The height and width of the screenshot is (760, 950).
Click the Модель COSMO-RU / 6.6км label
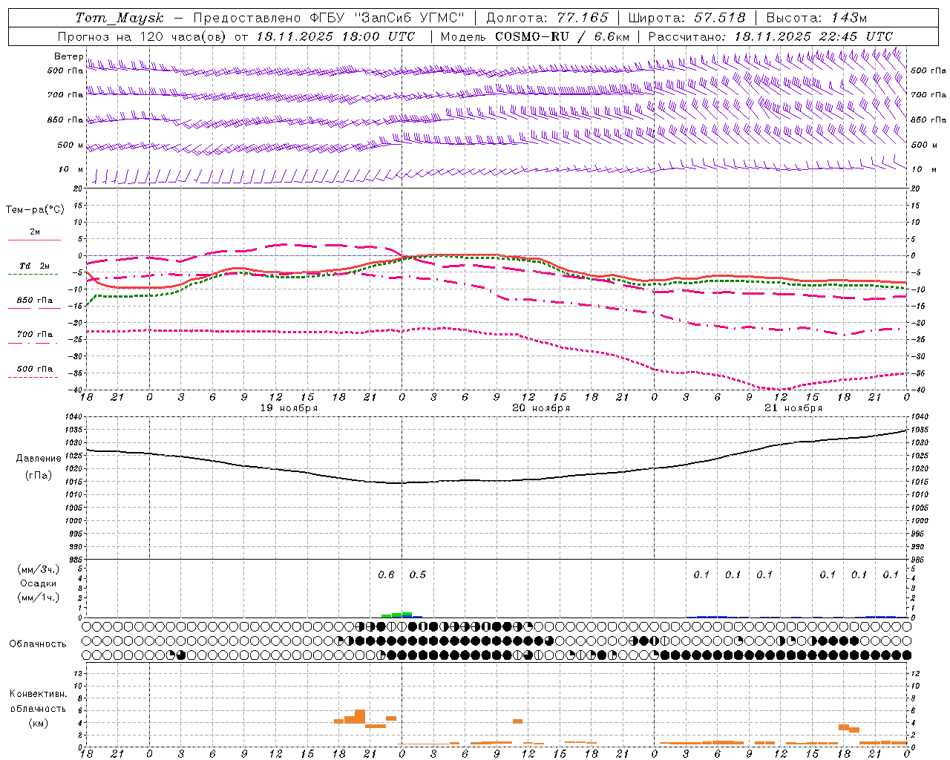coord(535,36)
